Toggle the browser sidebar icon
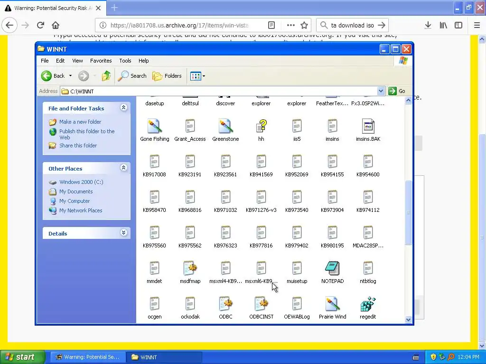This screenshot has width=486, height=364. click(x=458, y=26)
